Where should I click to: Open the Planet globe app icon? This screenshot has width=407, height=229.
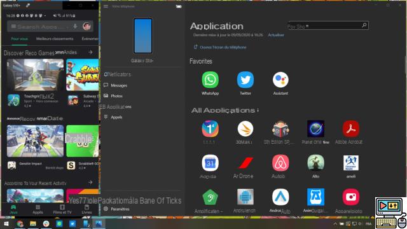coord(315,128)
